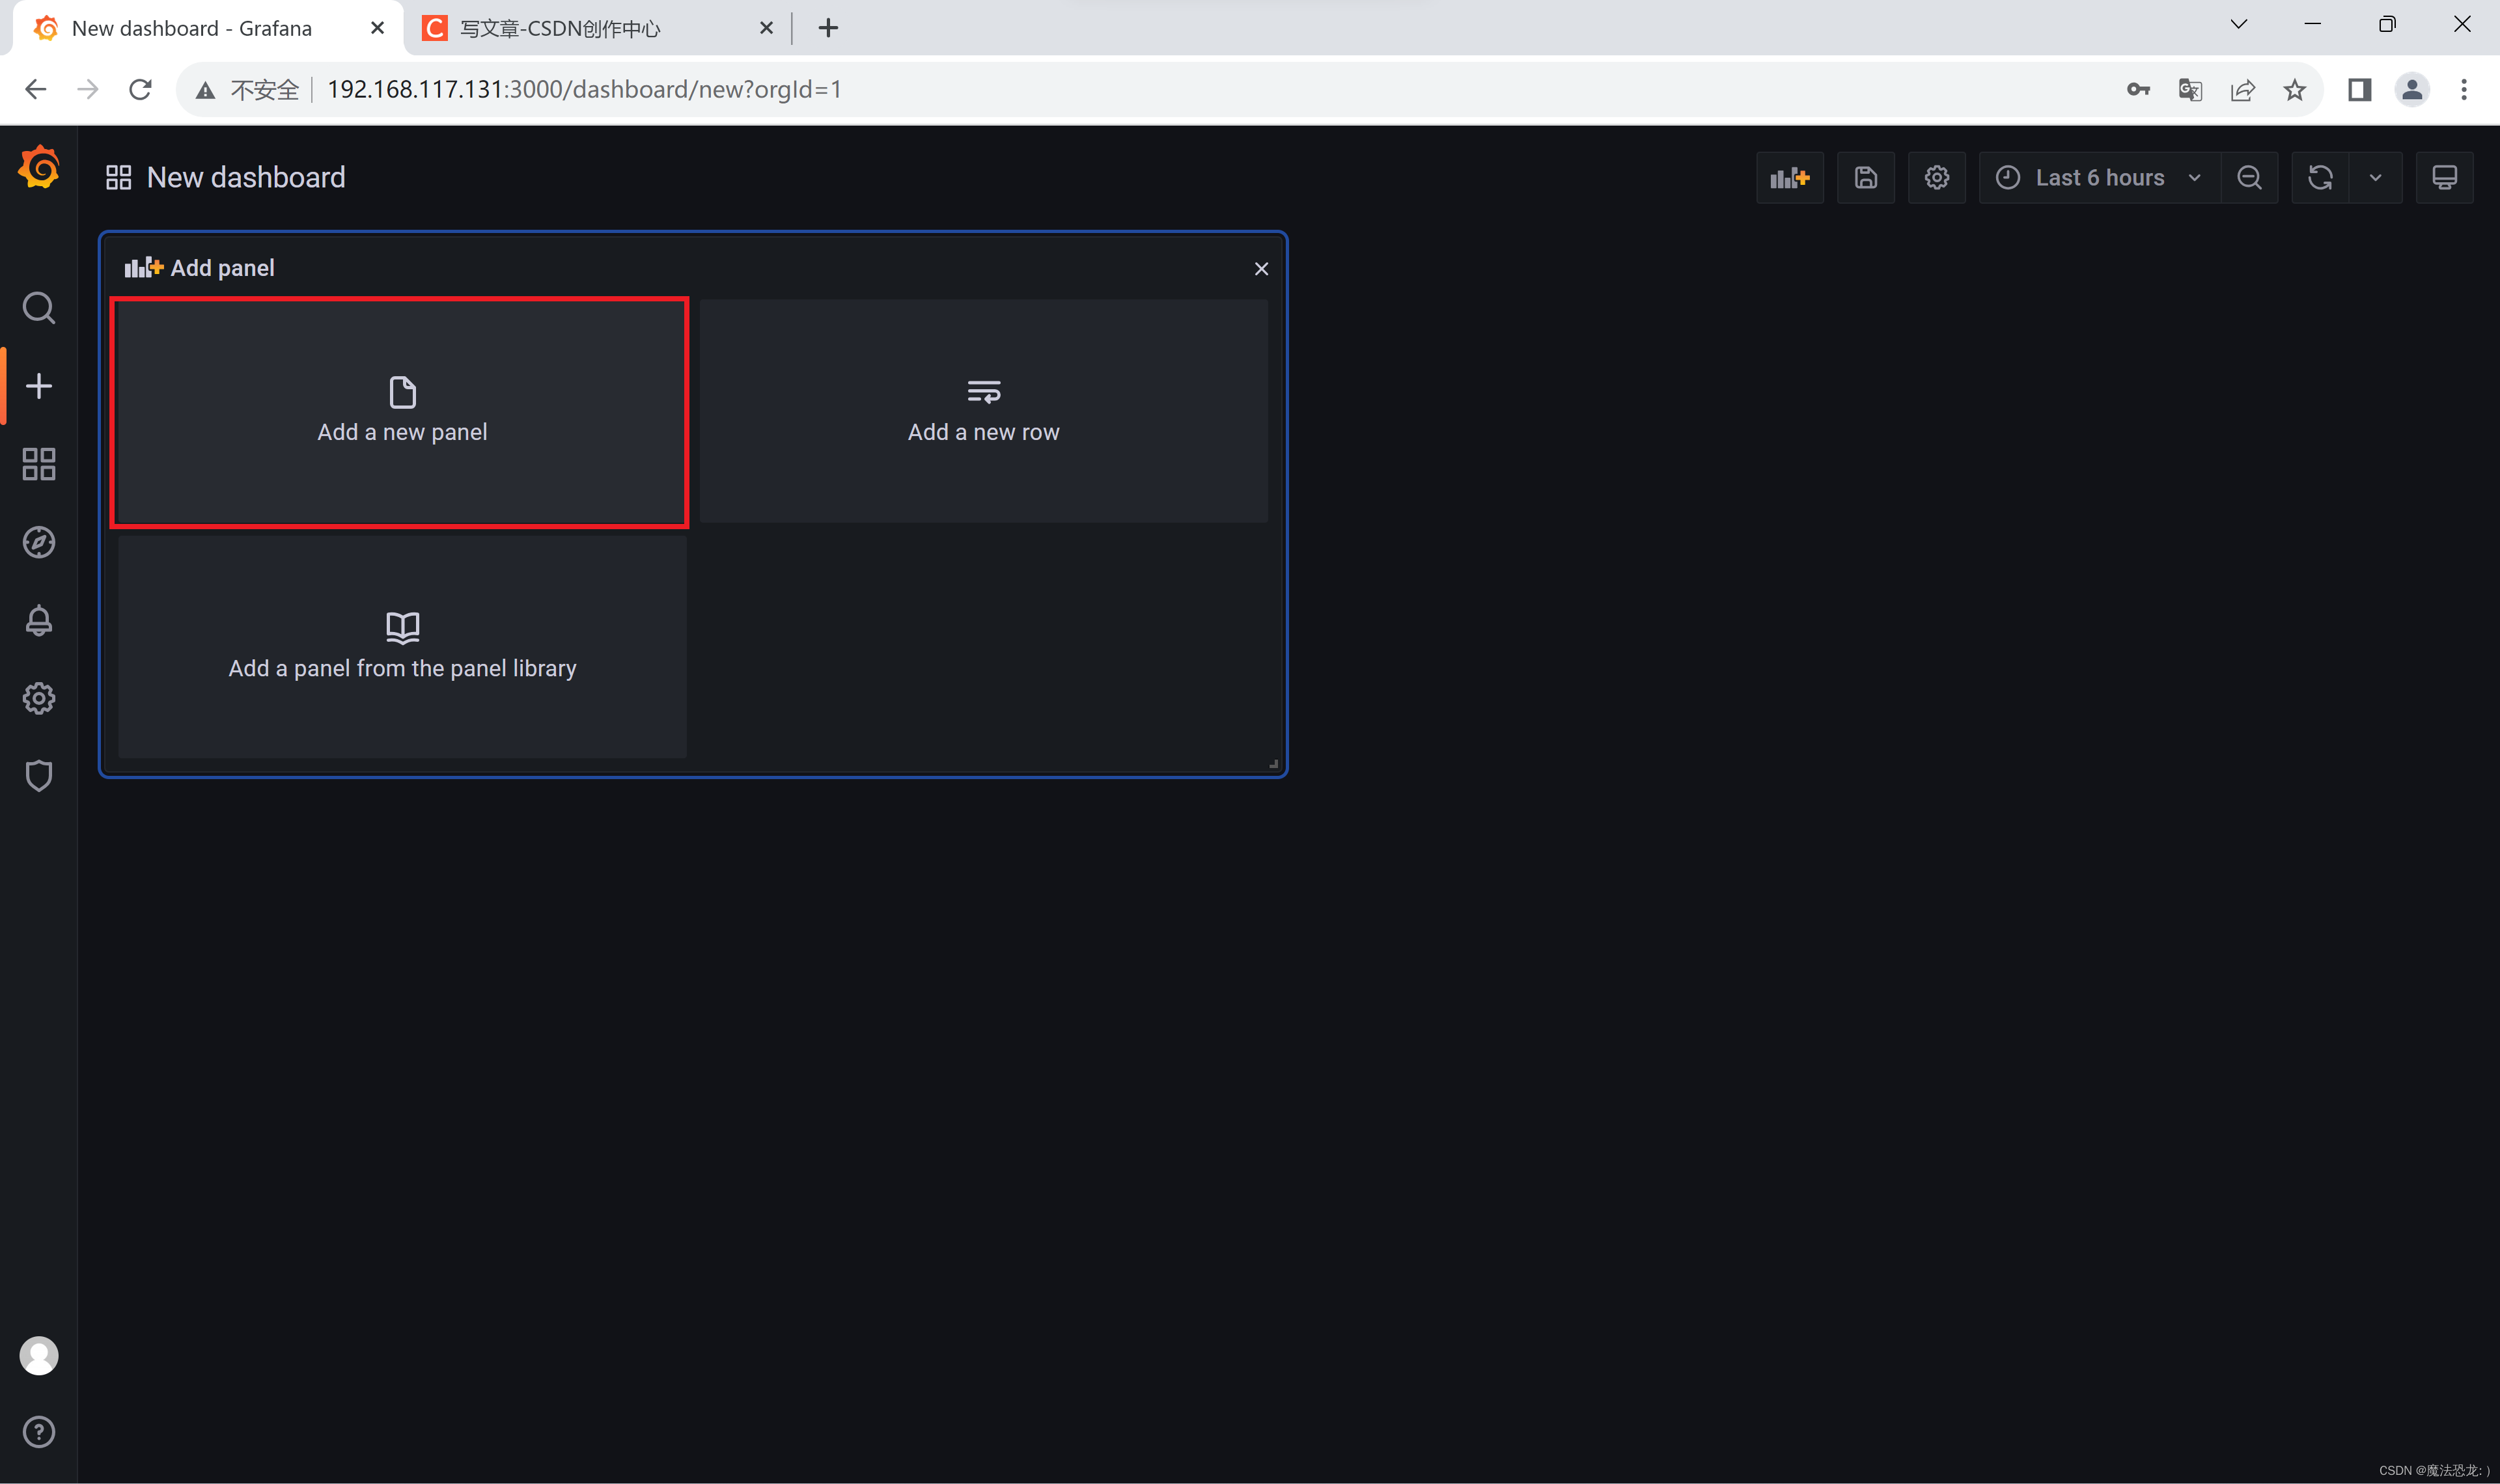
Task: Choose Add a new row
Action: click(x=983, y=412)
